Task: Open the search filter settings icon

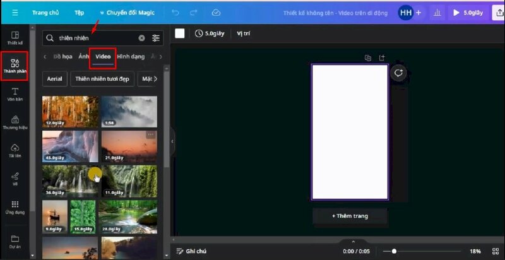Action: coord(156,38)
